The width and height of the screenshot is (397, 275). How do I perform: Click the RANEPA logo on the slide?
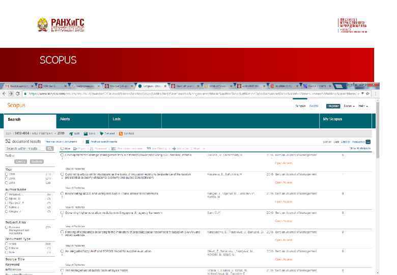[x=61, y=25]
